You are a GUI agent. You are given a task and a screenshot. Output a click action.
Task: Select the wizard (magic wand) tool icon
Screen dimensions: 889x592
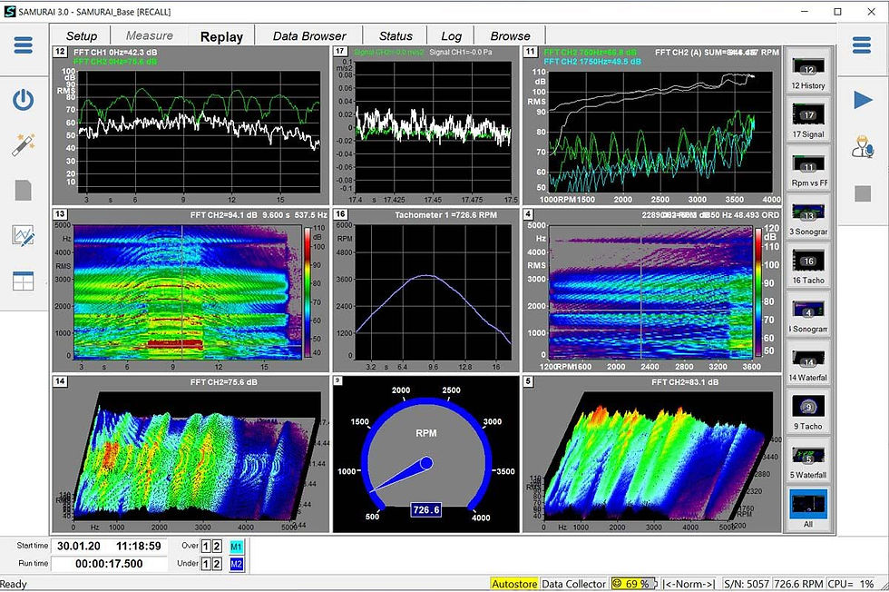tap(24, 143)
